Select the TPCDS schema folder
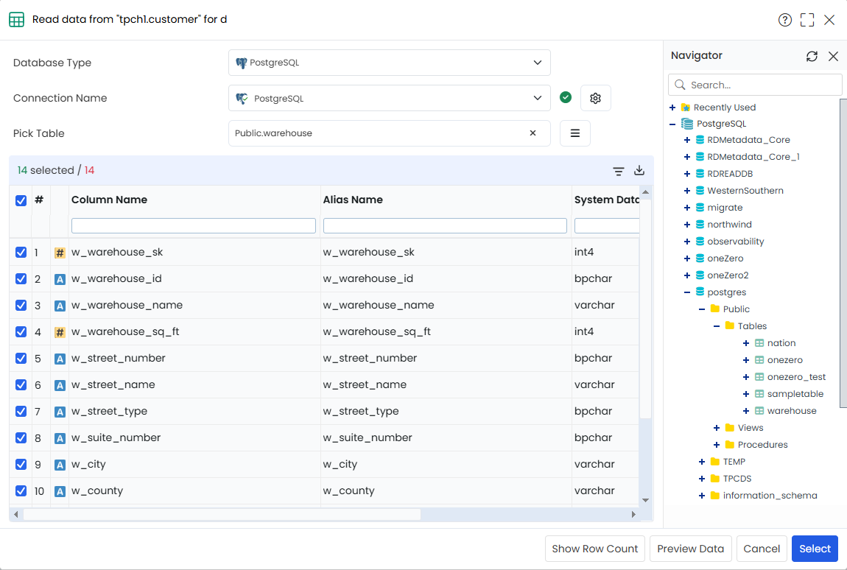 point(737,479)
